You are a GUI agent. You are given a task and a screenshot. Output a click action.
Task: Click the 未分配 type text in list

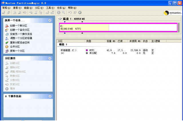coord(93,53)
